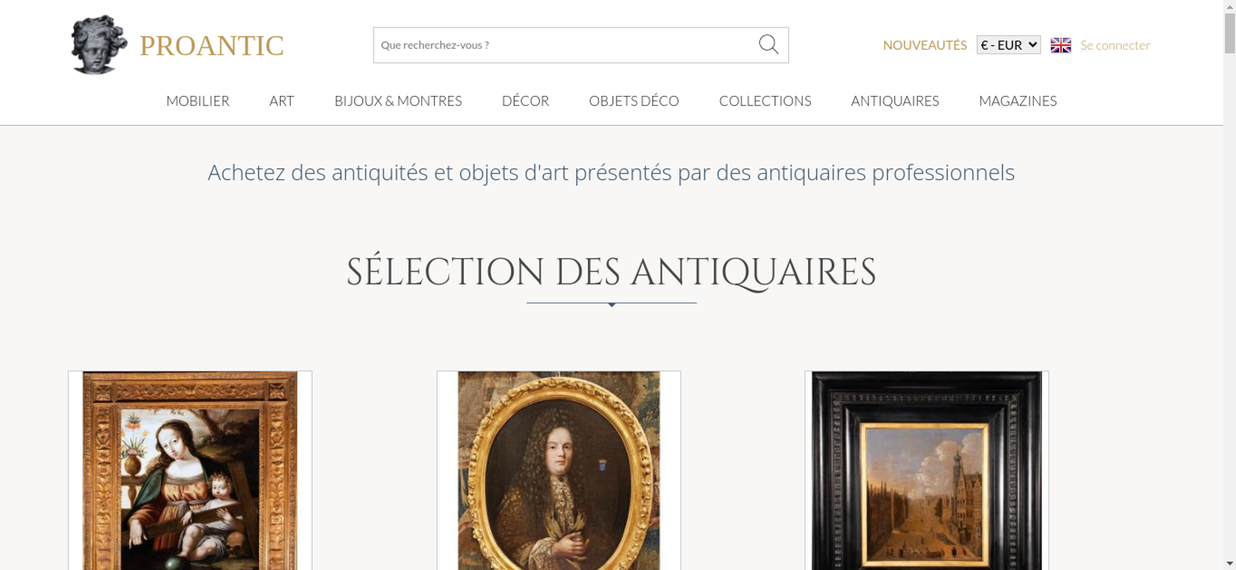Viewport: 1236px width, 570px height.
Task: Open the Madonna and child painting thumbnail
Action: [x=190, y=471]
